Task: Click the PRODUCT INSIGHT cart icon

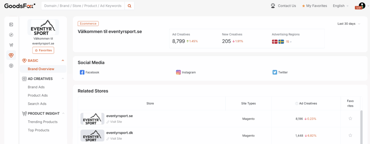Action: (x=24, y=114)
